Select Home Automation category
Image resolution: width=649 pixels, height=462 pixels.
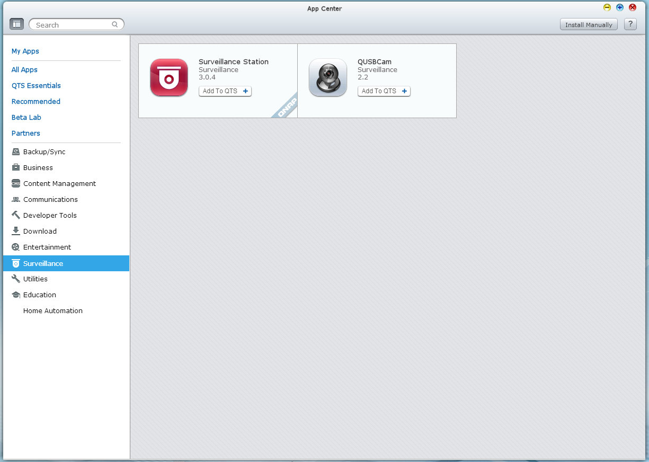point(53,310)
